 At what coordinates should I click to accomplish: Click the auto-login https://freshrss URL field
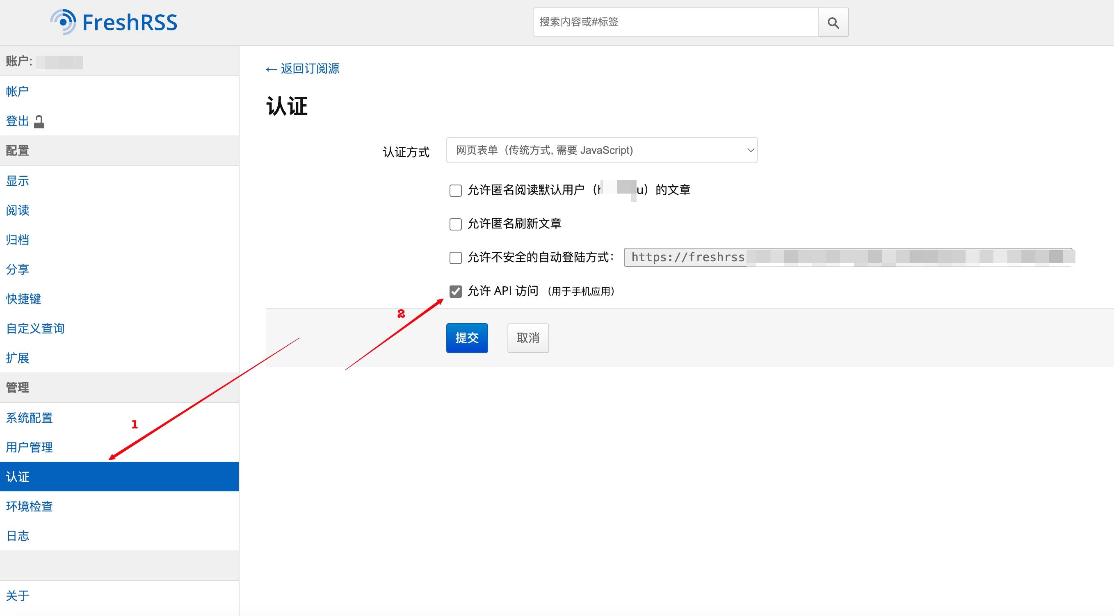[848, 257]
